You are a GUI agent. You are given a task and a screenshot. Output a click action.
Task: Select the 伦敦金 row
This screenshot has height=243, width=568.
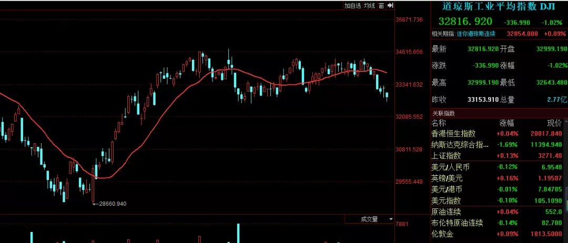pos(496,234)
